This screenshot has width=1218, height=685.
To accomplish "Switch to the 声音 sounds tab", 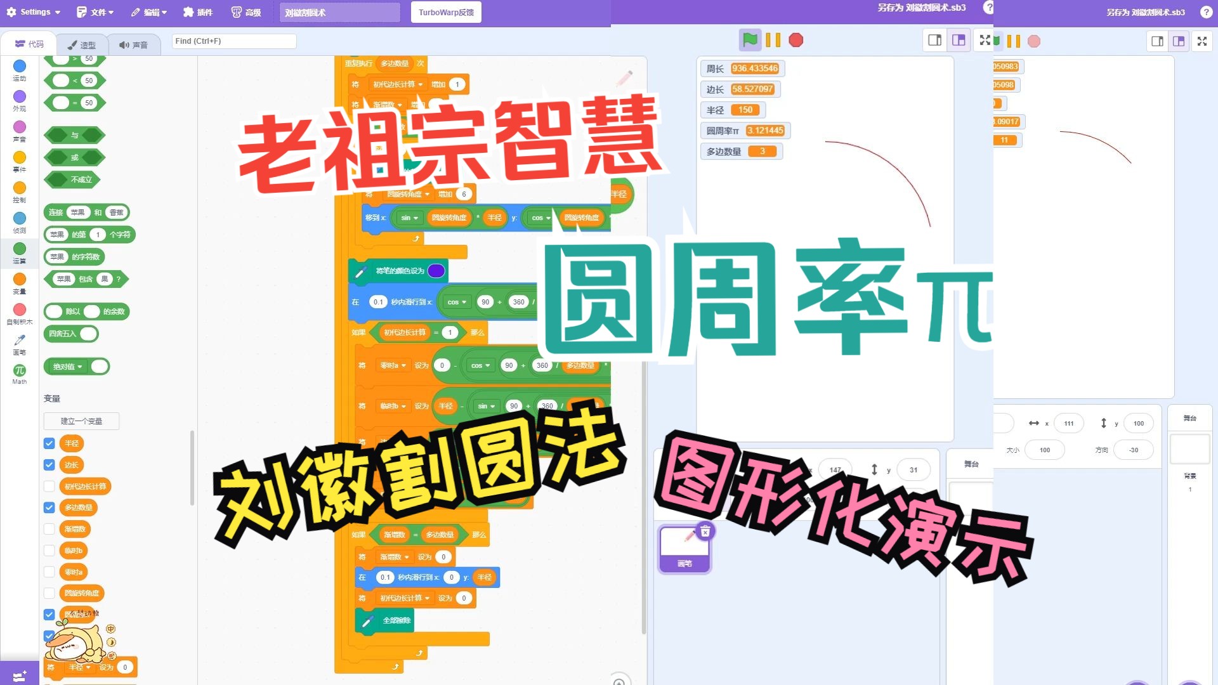I will pyautogui.click(x=133, y=44).
